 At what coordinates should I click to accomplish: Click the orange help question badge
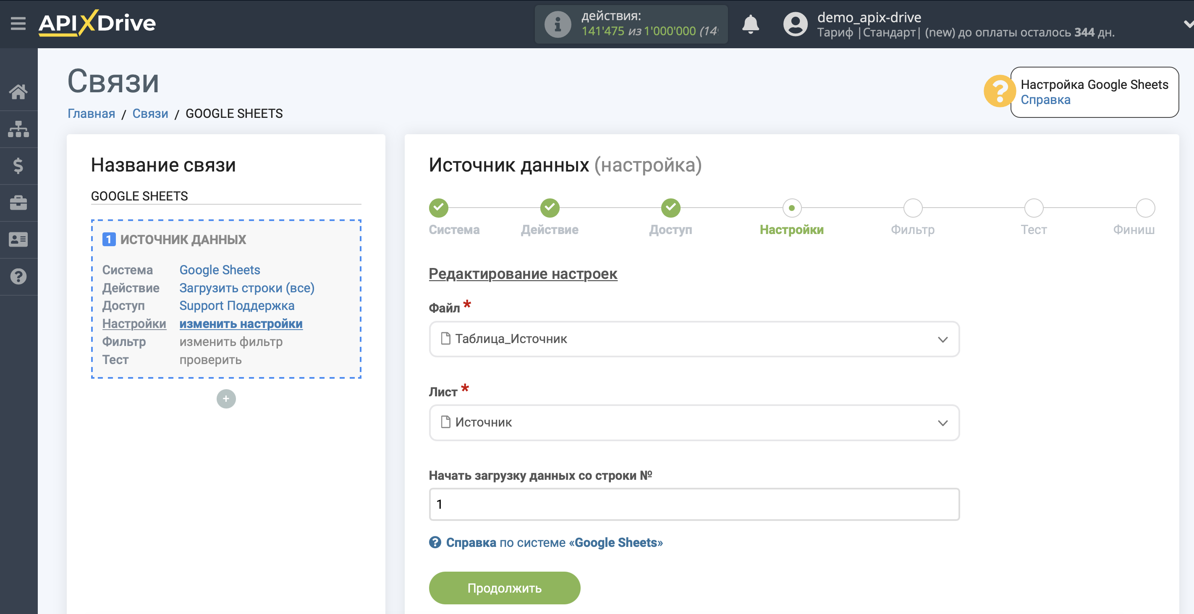click(999, 91)
